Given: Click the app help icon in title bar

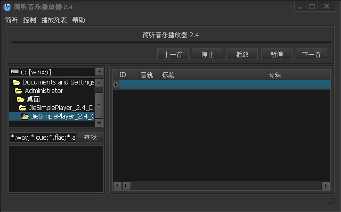Looking at the screenshot, I should 7,7.
